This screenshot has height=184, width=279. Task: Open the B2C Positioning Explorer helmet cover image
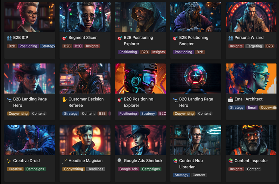point(140,78)
